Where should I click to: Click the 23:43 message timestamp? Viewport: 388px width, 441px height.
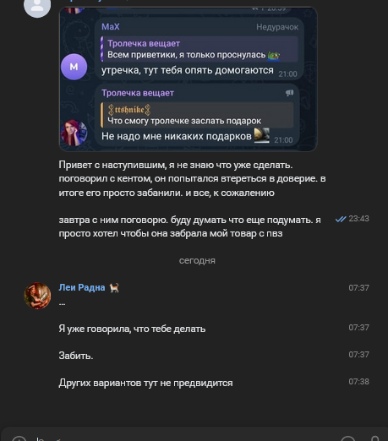358,219
